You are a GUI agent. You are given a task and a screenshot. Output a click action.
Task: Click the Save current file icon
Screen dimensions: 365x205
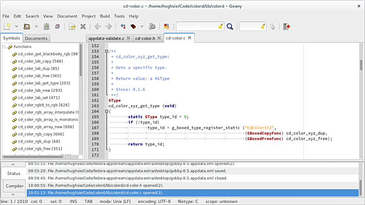[x=47, y=27]
